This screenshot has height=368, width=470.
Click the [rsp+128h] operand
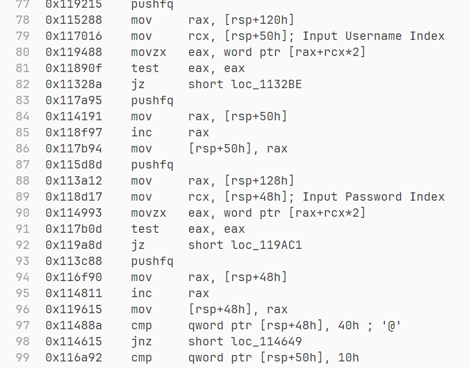[259, 181]
